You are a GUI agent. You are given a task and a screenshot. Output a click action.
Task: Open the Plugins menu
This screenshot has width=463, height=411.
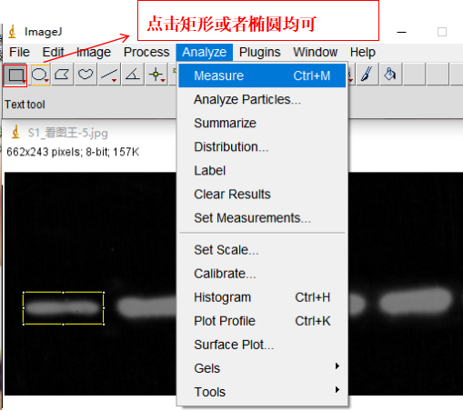(x=259, y=53)
